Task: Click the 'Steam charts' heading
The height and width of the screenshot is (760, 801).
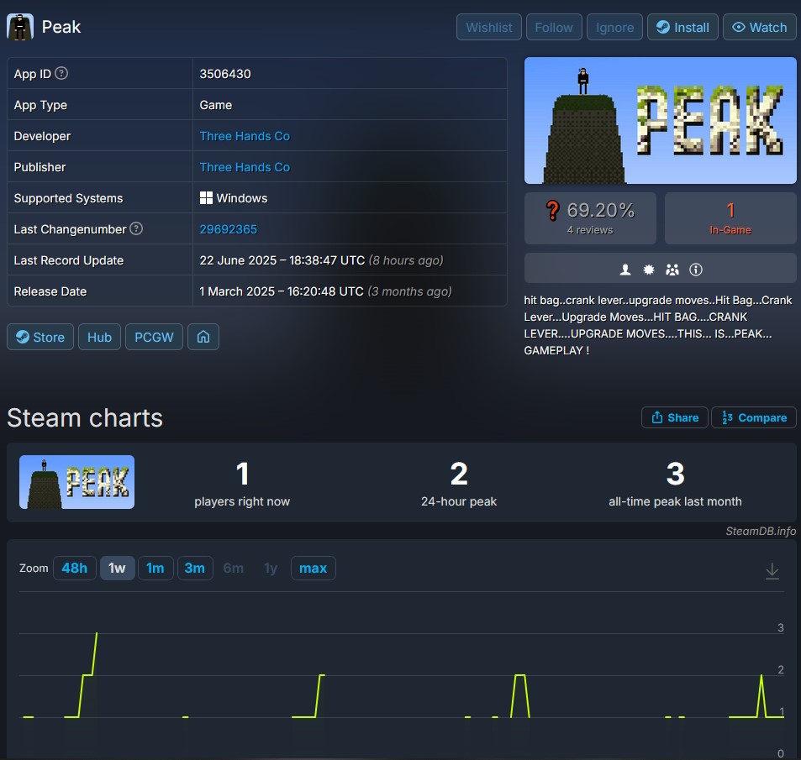Action: (x=85, y=417)
